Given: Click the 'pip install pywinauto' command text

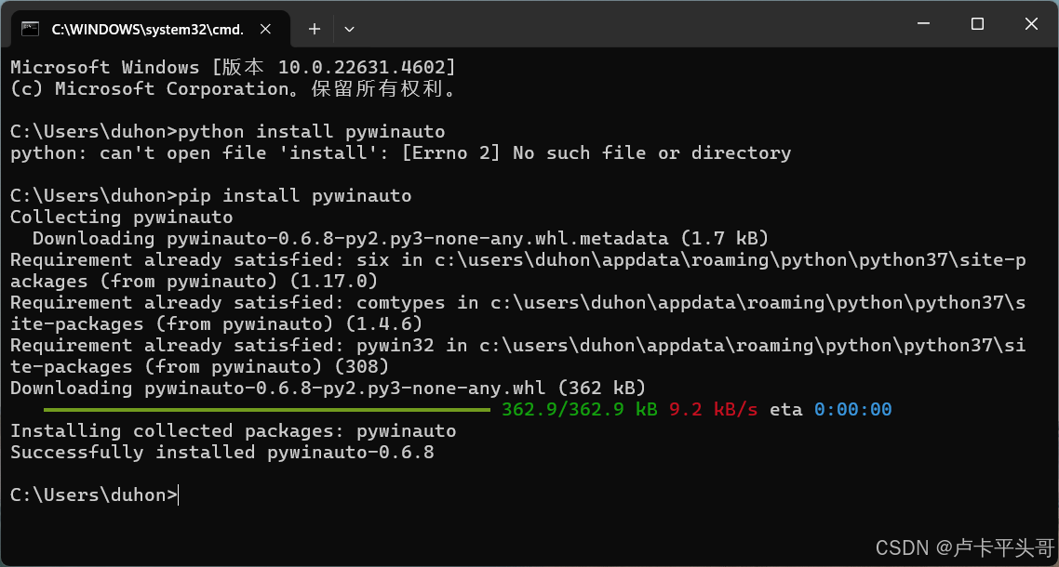Looking at the screenshot, I should [x=295, y=196].
